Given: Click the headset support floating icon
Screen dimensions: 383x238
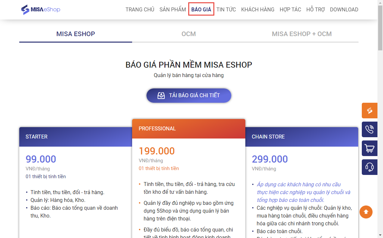Looking at the screenshot, I should pyautogui.click(x=370, y=167).
